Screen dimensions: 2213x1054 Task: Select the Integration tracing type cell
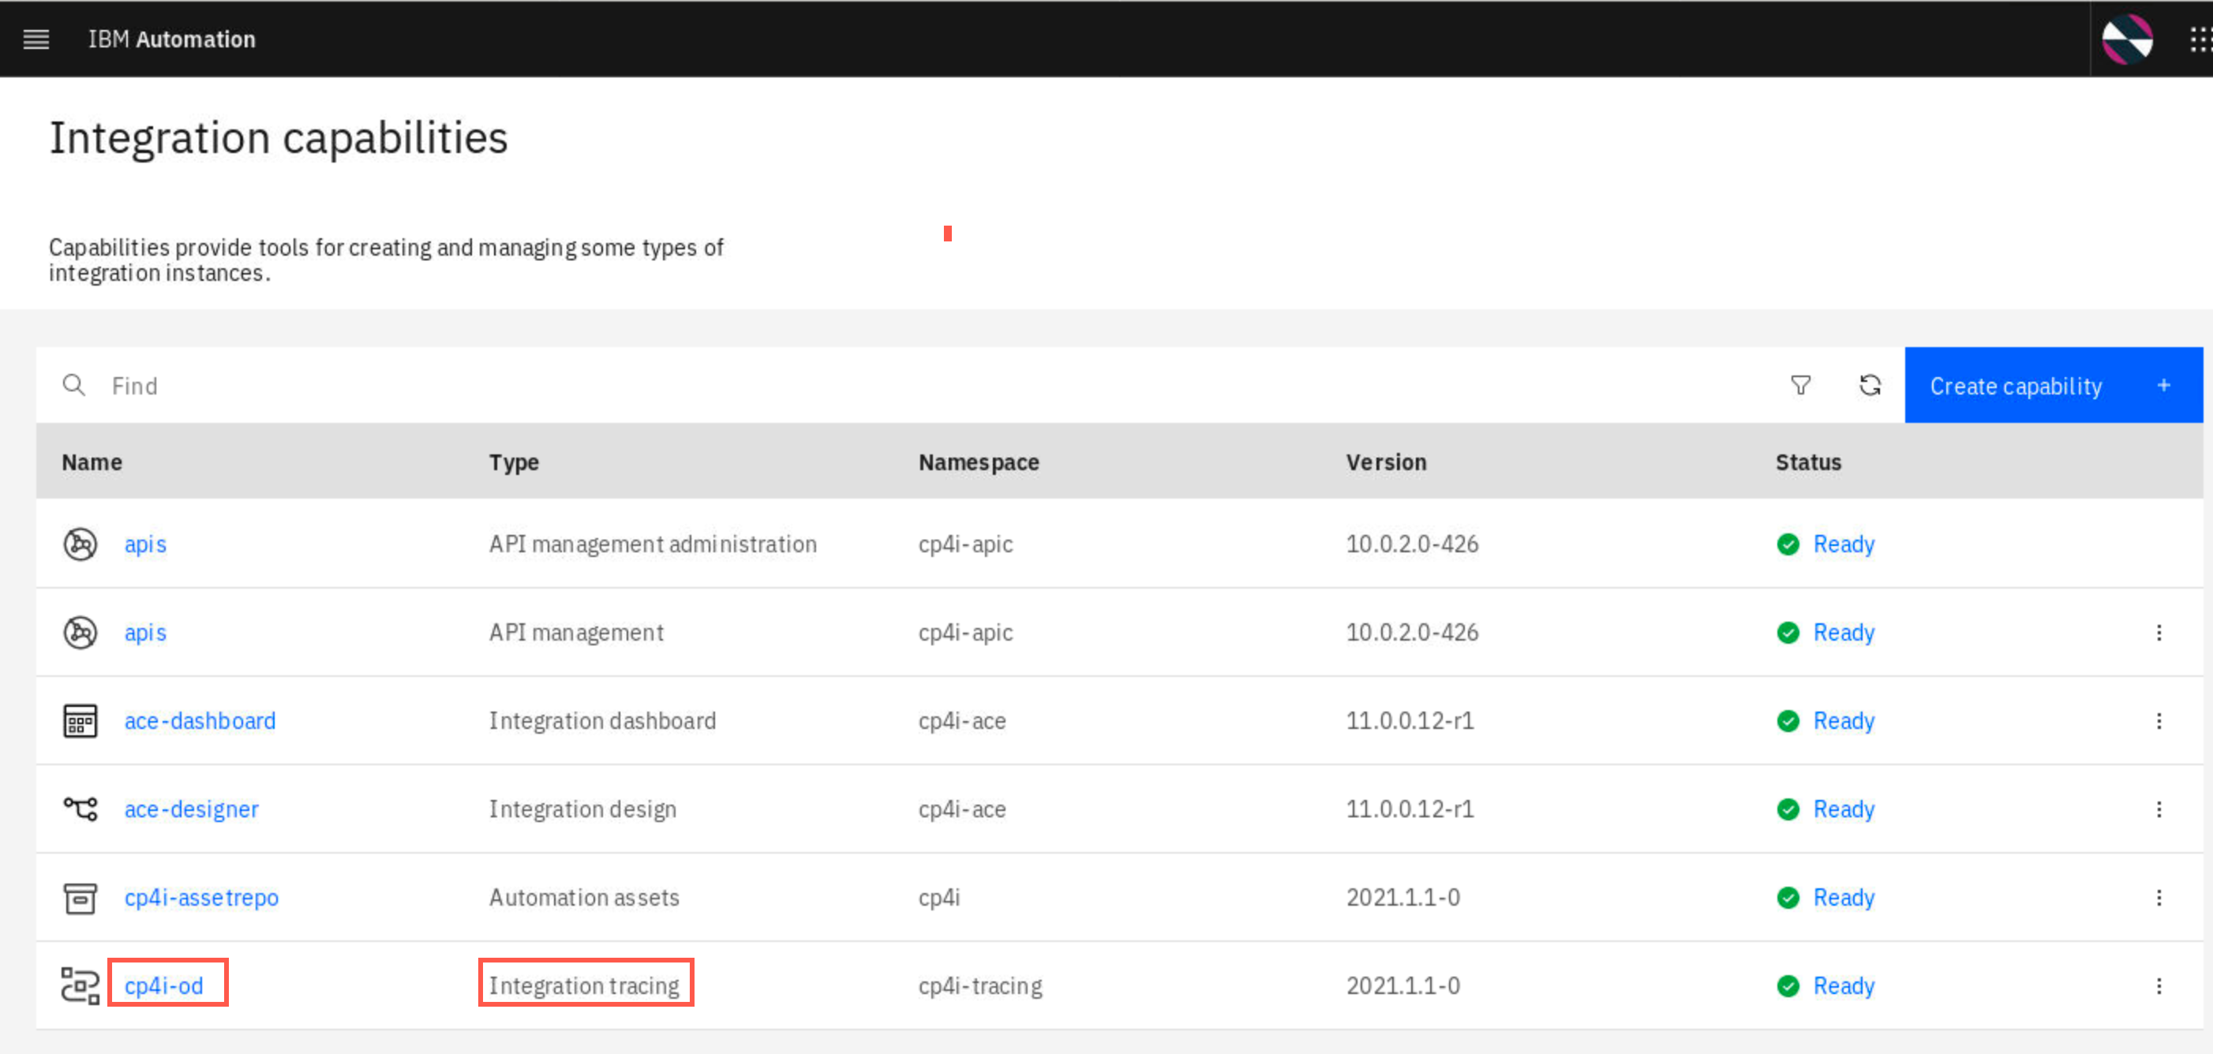pyautogui.click(x=584, y=986)
